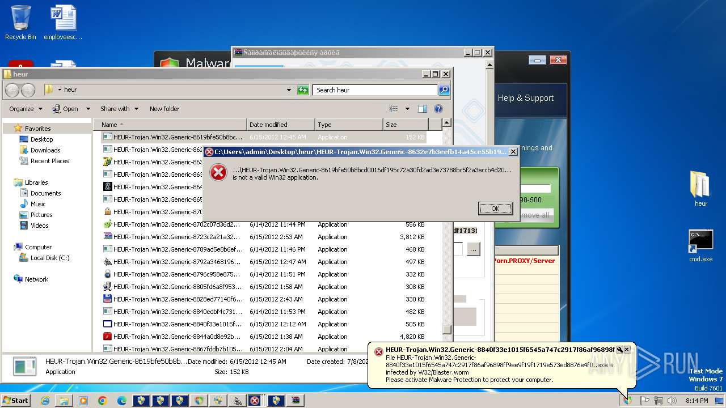Click the 8:14 PM system clock
This screenshot has width=726, height=408.
click(x=697, y=401)
